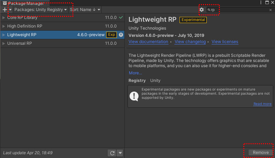275x158 pixels.
Task: Click the Package Manager tab icon
Action: pyautogui.click(x=5, y=3)
